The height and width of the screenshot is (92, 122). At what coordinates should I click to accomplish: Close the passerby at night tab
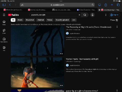point(99,10)
